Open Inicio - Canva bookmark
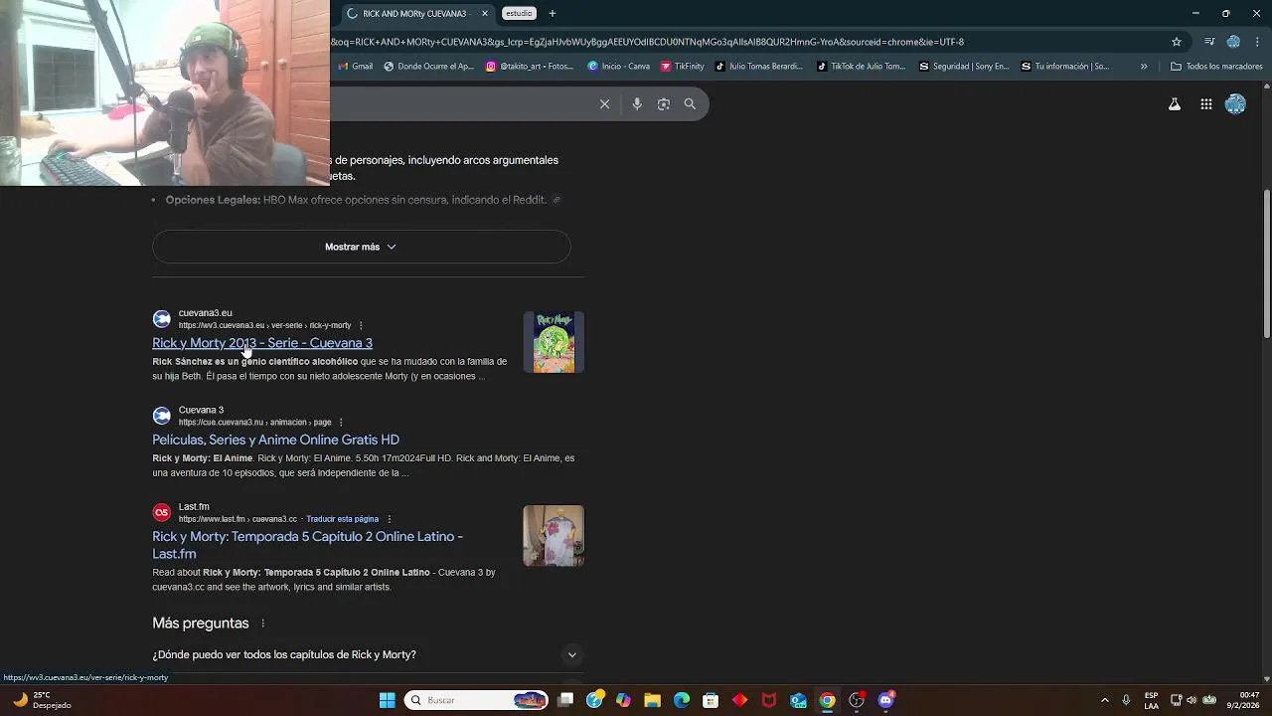1272x716 pixels. pos(619,67)
